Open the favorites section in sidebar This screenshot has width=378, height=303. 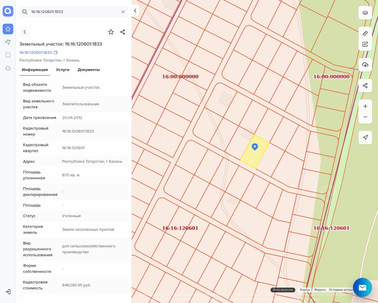point(8,29)
